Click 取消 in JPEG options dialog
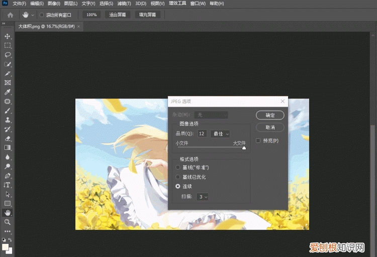This screenshot has width=377, height=257. point(270,127)
